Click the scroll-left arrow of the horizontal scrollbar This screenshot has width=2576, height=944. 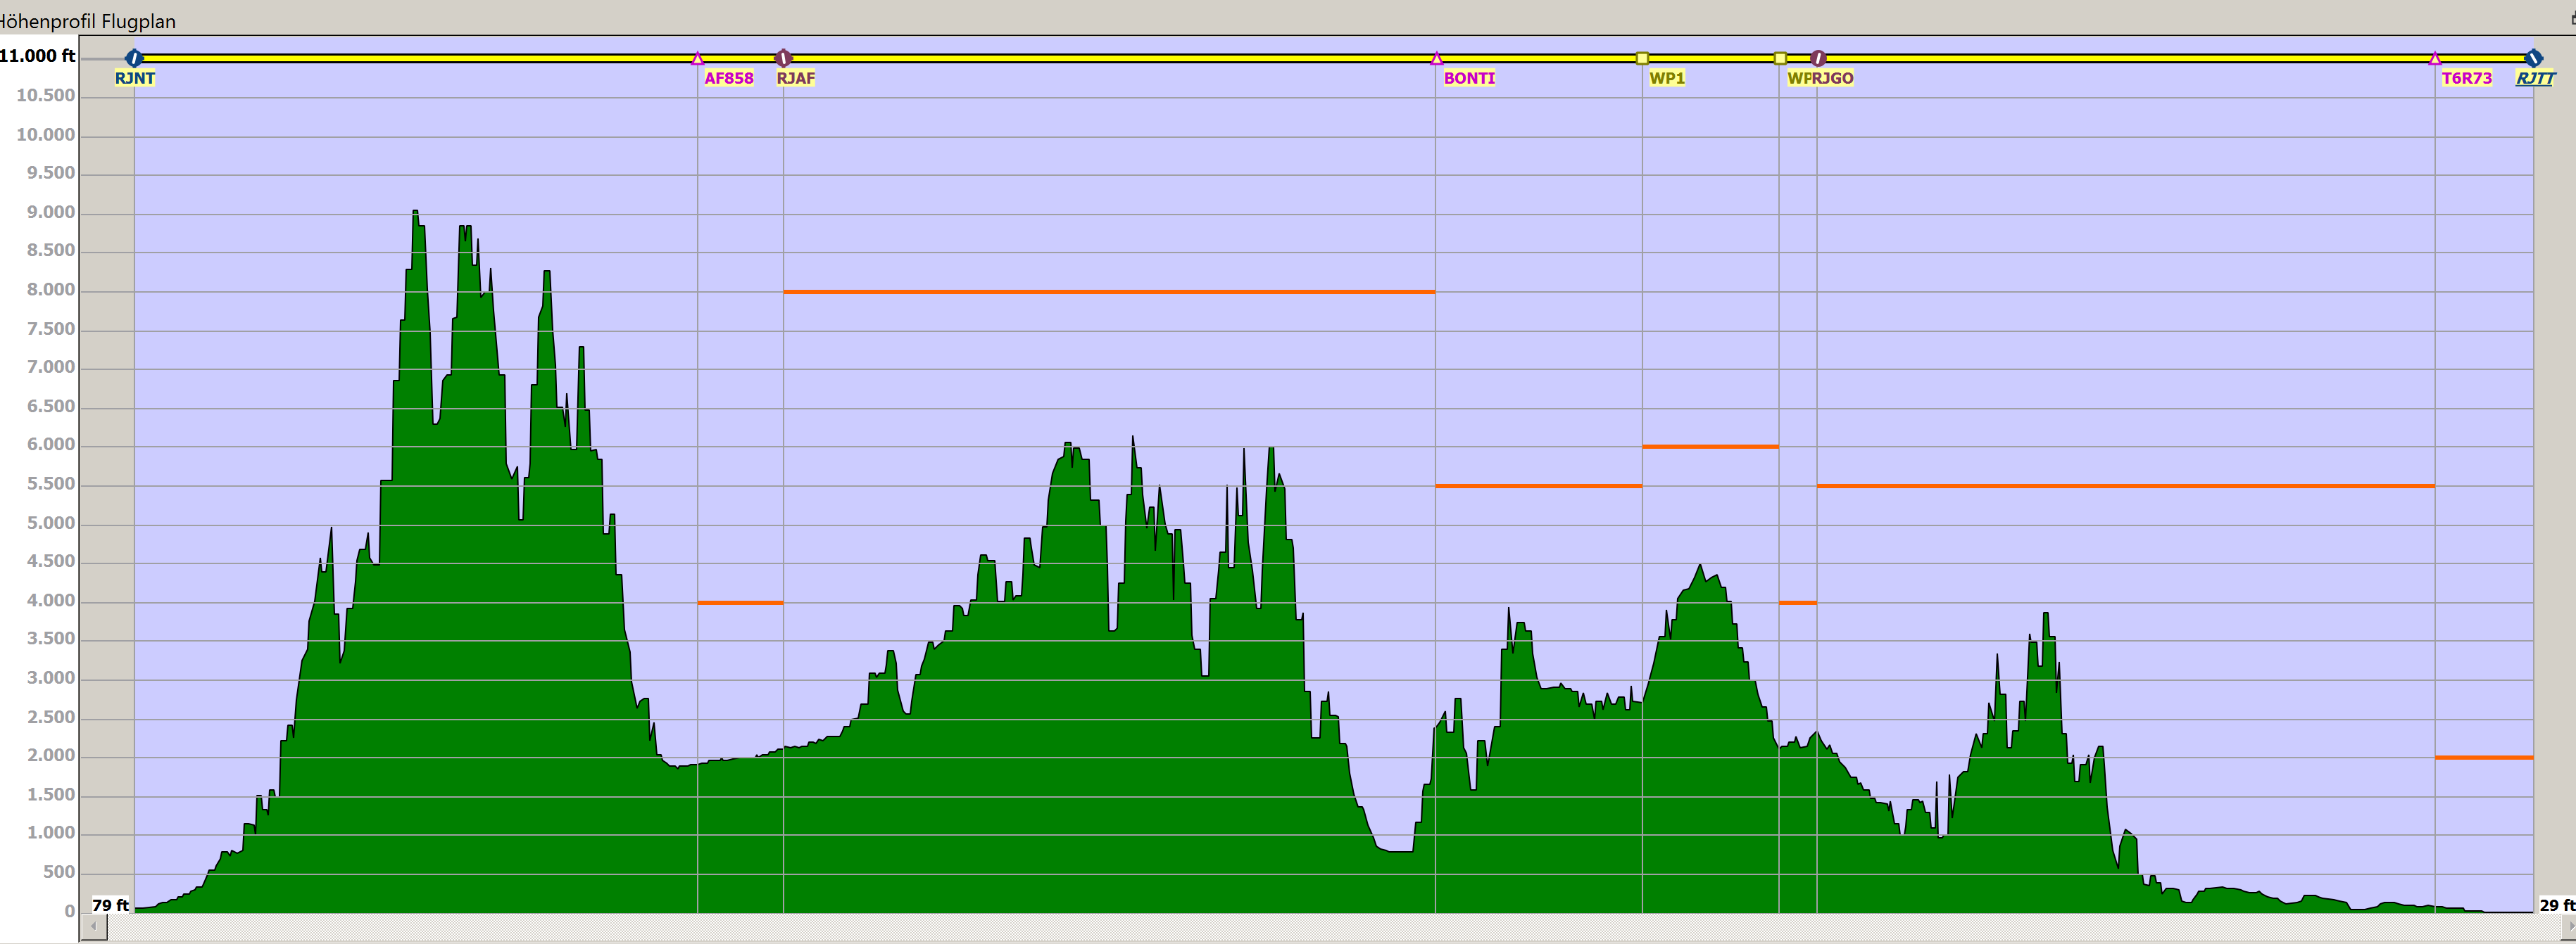coord(94,927)
